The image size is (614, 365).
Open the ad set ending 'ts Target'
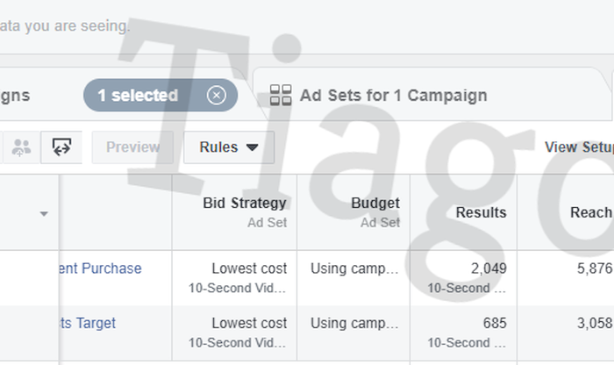tap(84, 323)
